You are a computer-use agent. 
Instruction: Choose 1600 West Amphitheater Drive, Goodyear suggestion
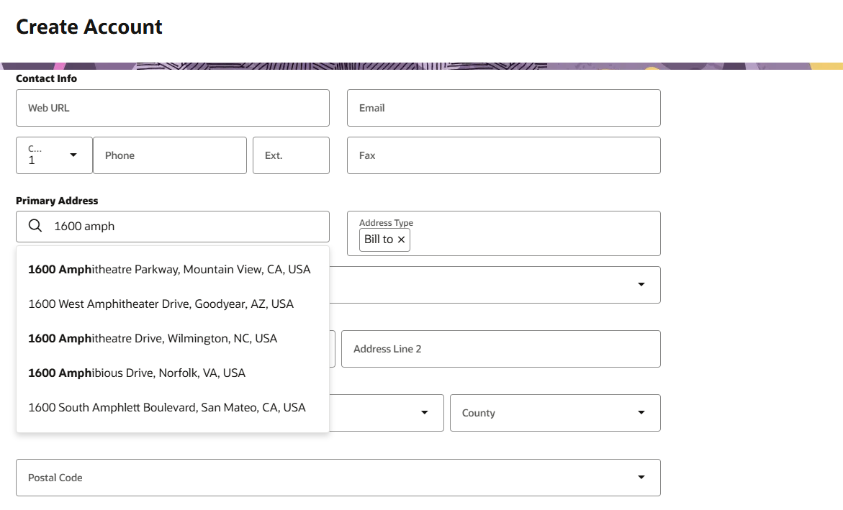173,304
